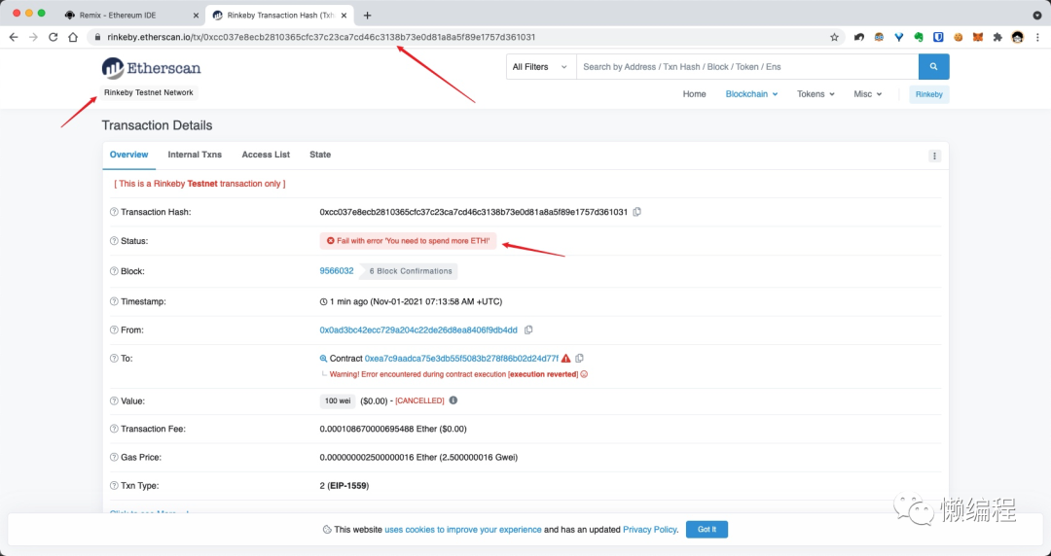
Task: Switch to the Access List tab
Action: [x=266, y=155]
